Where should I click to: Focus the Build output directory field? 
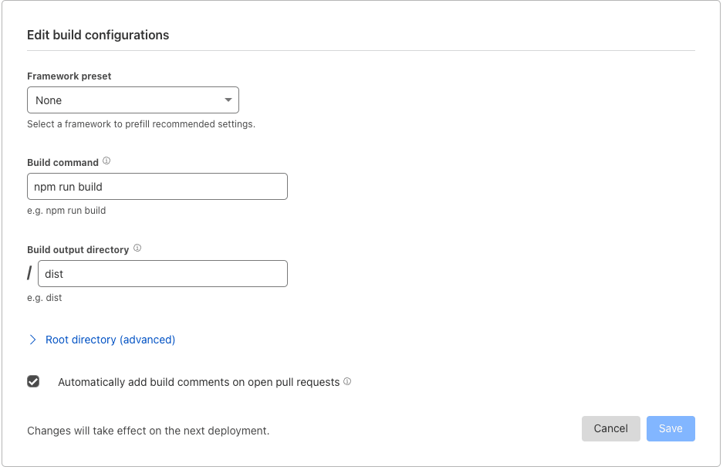(x=163, y=274)
